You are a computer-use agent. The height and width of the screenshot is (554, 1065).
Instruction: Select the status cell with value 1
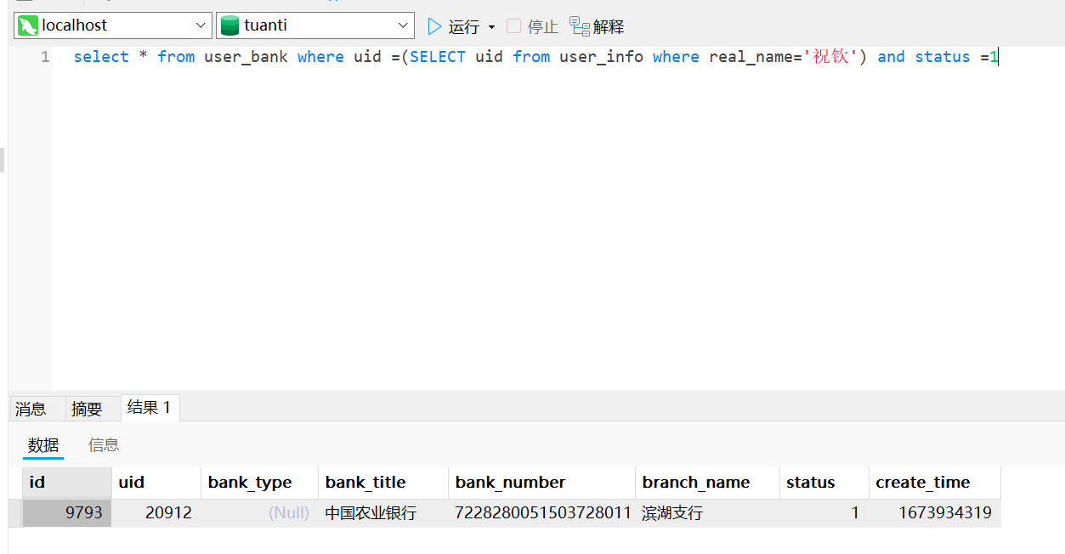click(x=824, y=513)
